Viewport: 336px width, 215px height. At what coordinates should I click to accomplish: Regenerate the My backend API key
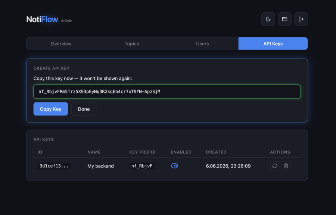tap(275, 166)
